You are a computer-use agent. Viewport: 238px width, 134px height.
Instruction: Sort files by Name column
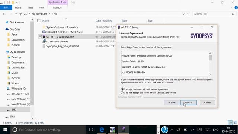point(46,21)
